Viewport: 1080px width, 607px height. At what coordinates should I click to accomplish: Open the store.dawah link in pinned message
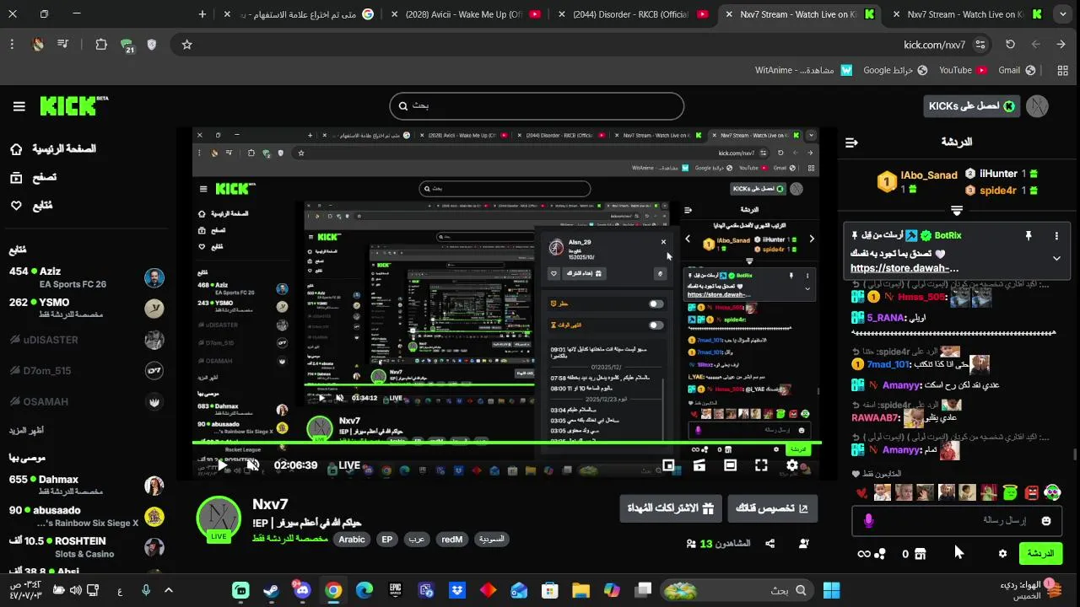point(904,268)
